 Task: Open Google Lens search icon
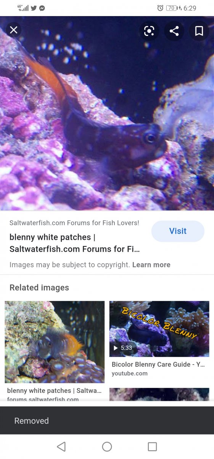[149, 31]
